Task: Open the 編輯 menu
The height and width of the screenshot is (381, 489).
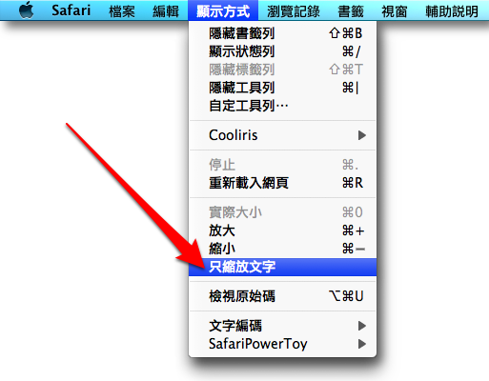Action: tap(166, 11)
